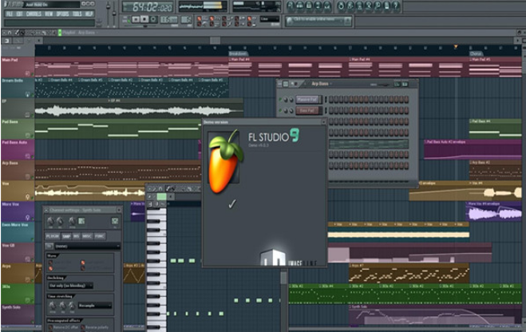Adjust the main volume slider

point(108,9)
